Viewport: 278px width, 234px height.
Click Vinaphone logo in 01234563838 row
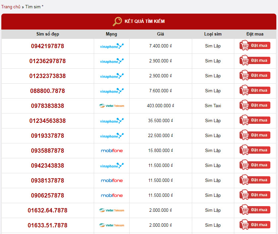(112, 121)
